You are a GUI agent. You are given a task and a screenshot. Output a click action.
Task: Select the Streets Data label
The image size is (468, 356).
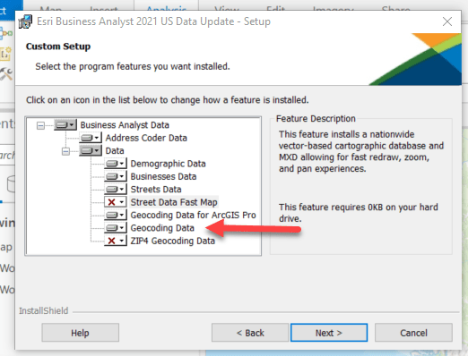pos(156,189)
